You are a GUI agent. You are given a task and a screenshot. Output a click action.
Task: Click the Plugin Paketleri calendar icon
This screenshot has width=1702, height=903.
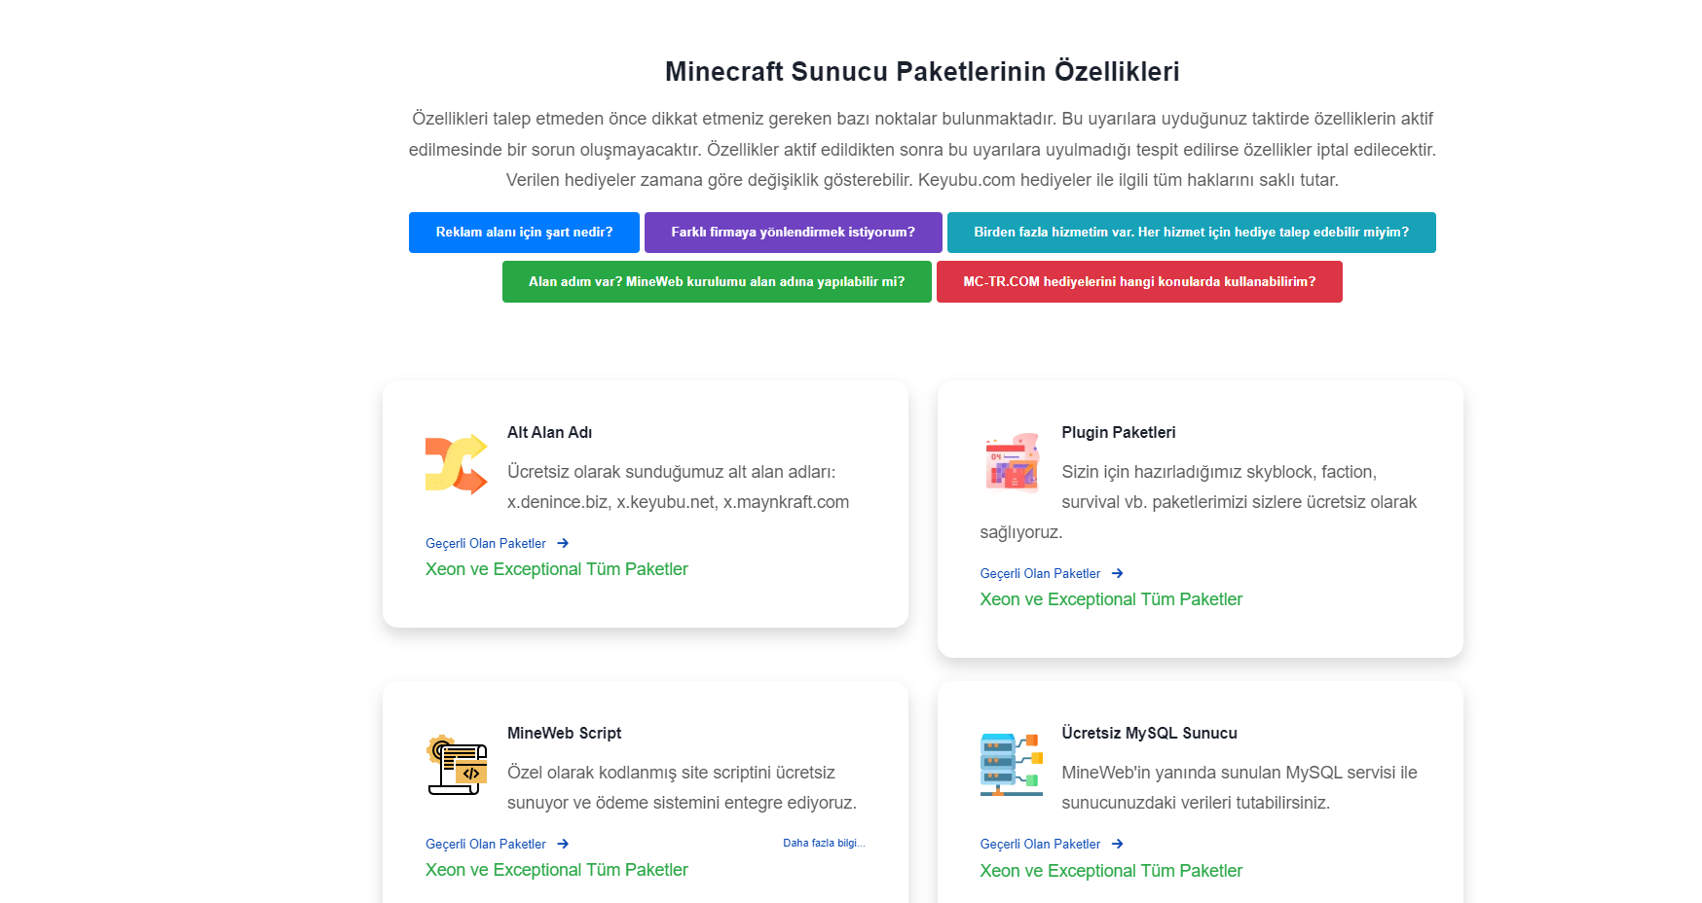(x=1012, y=464)
